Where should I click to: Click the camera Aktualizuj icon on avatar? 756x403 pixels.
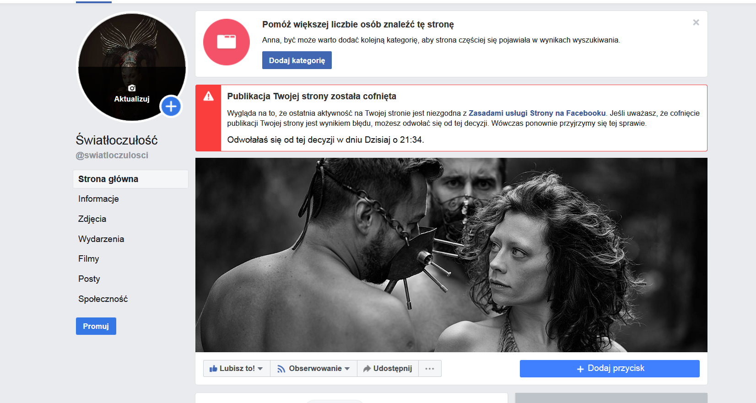pyautogui.click(x=132, y=88)
